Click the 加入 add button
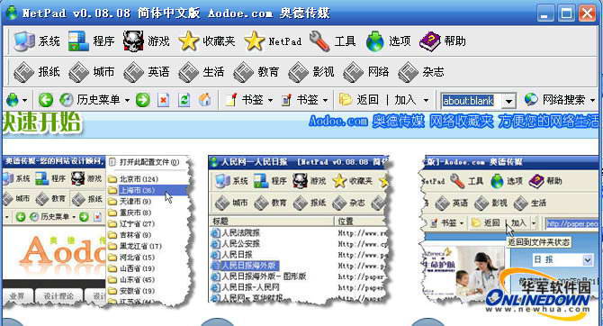This screenshot has width=603, height=326. point(405,101)
